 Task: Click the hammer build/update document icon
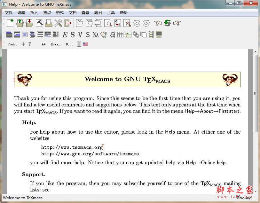click(x=39, y=23)
